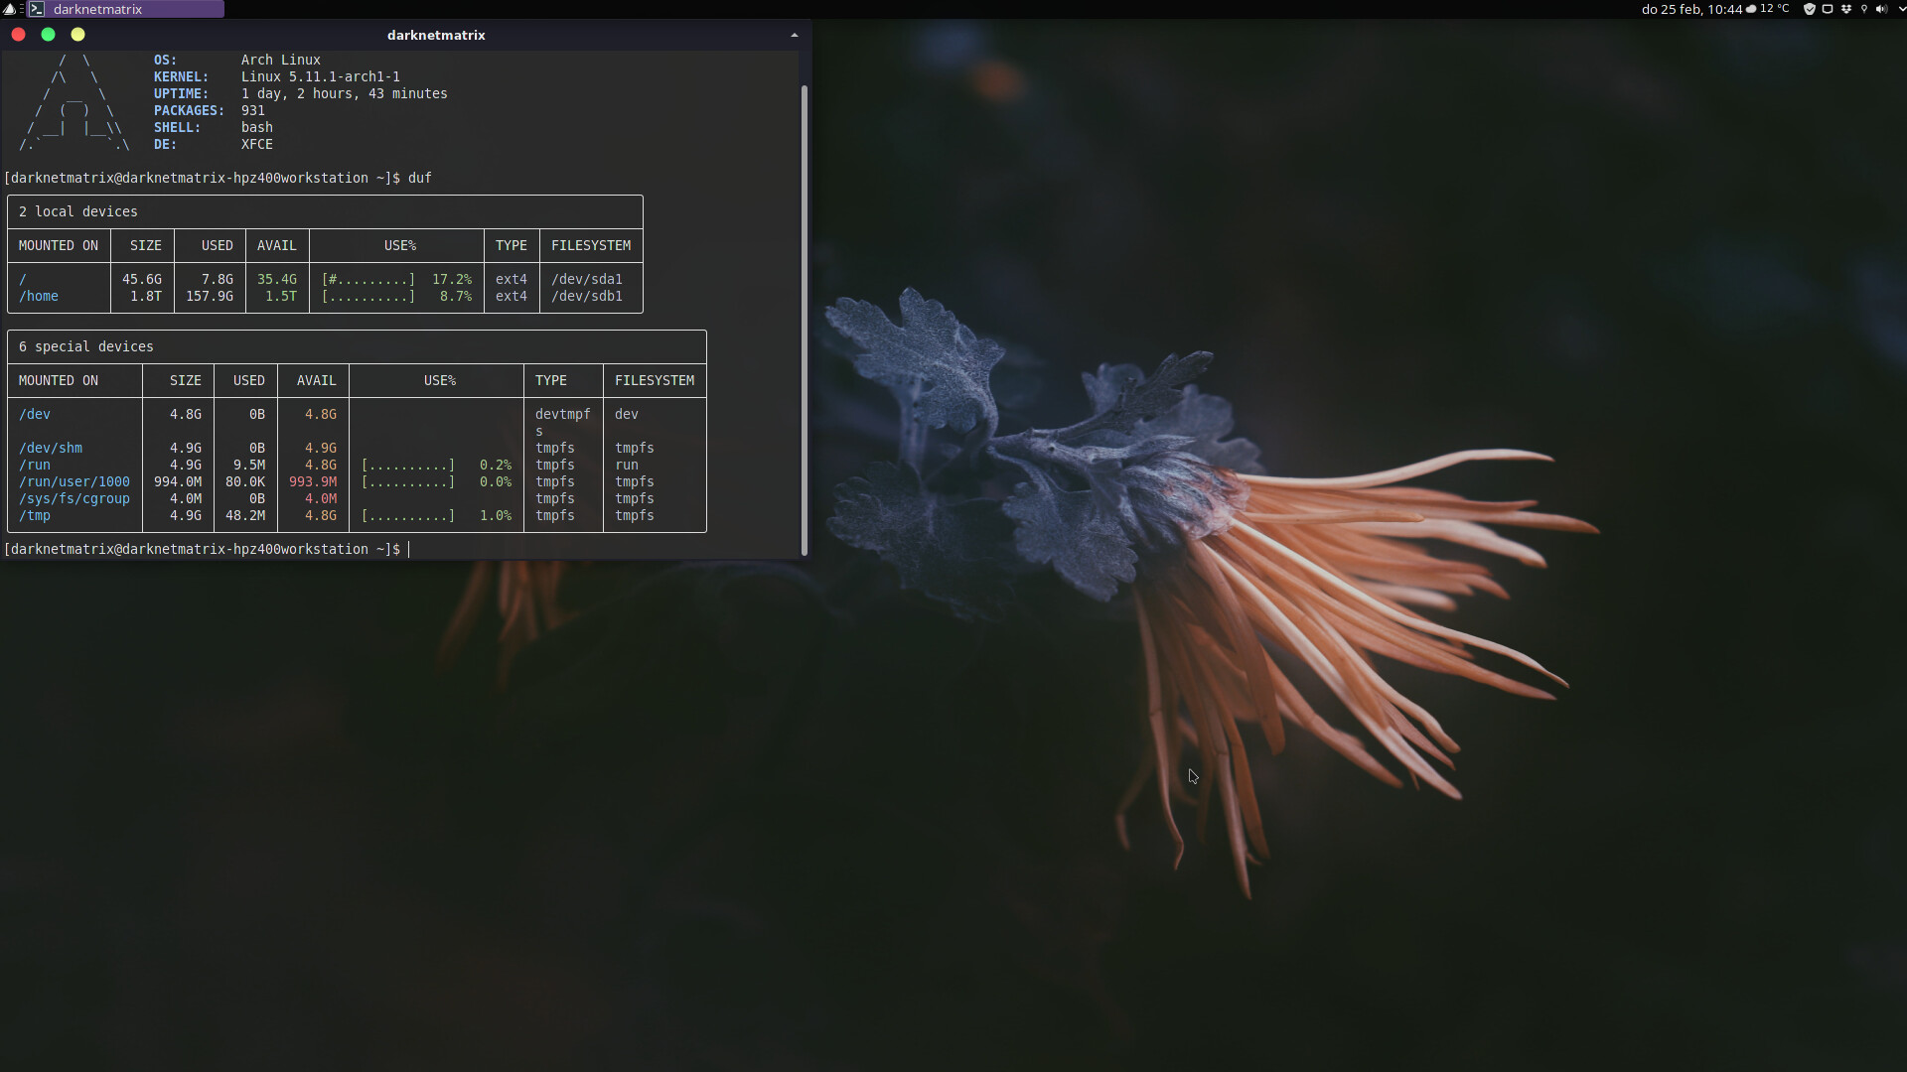Image resolution: width=1907 pixels, height=1072 pixels.
Task: Open the volume speaker tray icon
Action: coord(1881,9)
